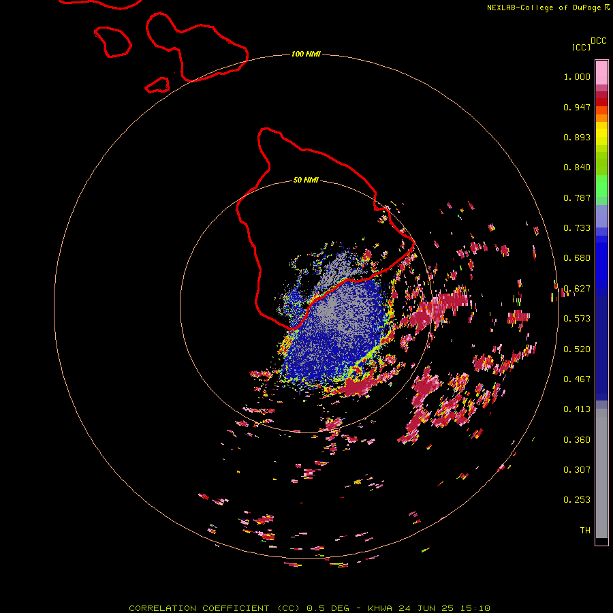613x613 pixels.
Task: Click the NEXLAB-College of DuPage credit text
Action: (544, 7)
